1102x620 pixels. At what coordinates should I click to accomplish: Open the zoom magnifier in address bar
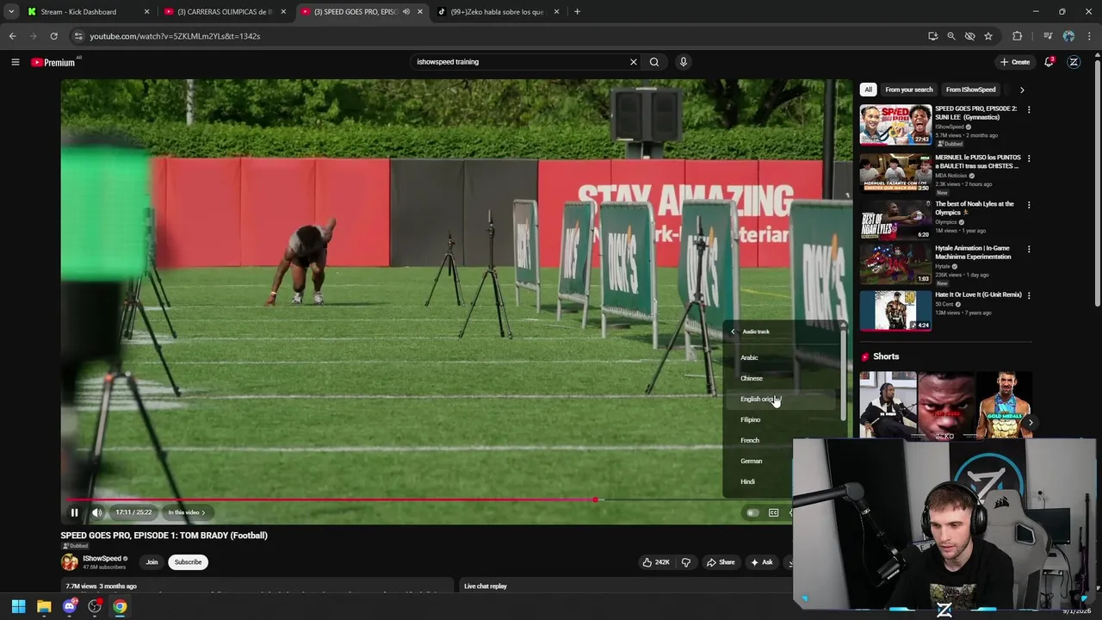tap(951, 36)
